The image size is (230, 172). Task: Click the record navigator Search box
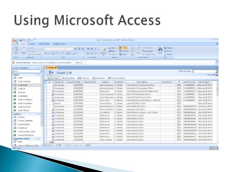click(x=90, y=145)
